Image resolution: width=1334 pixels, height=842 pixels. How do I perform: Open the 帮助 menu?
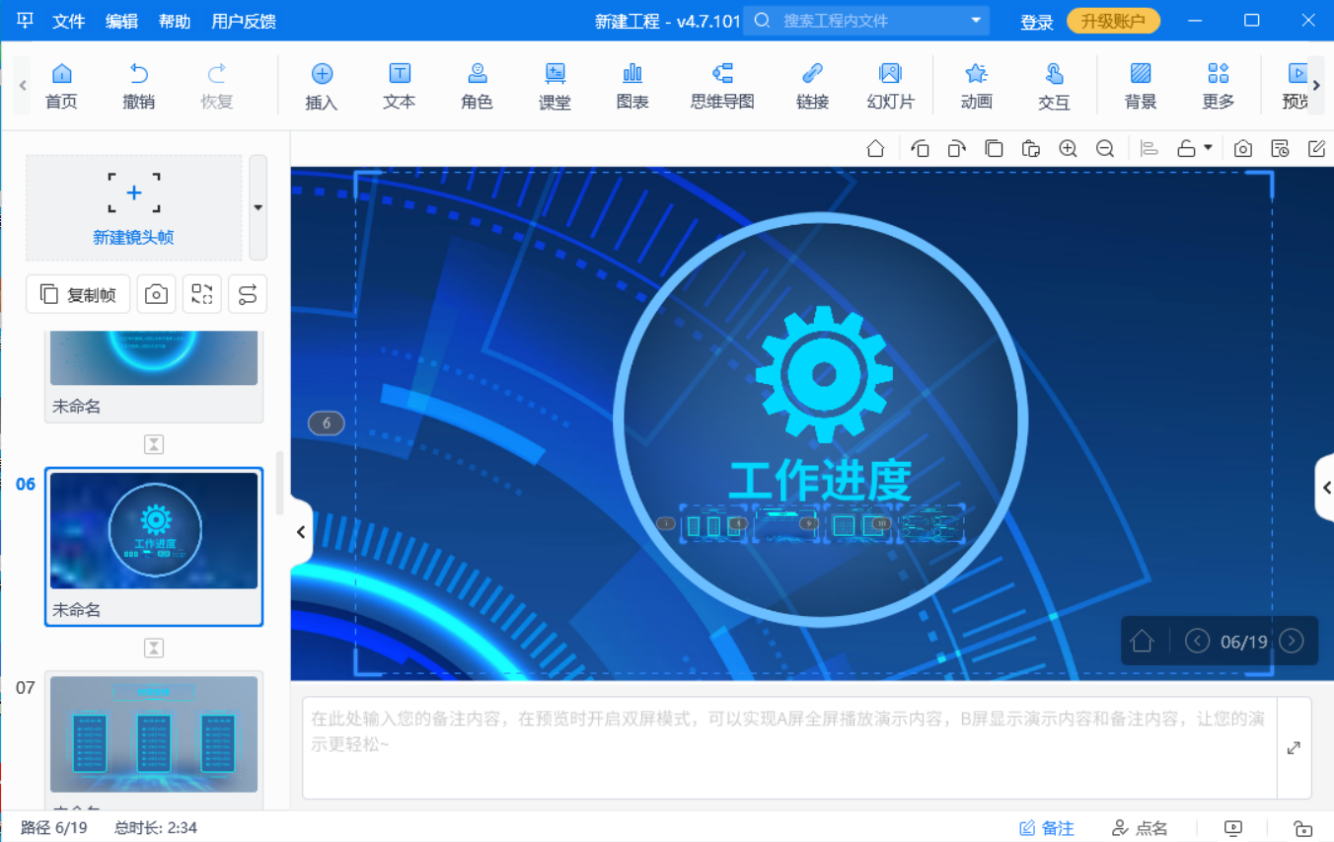click(175, 21)
